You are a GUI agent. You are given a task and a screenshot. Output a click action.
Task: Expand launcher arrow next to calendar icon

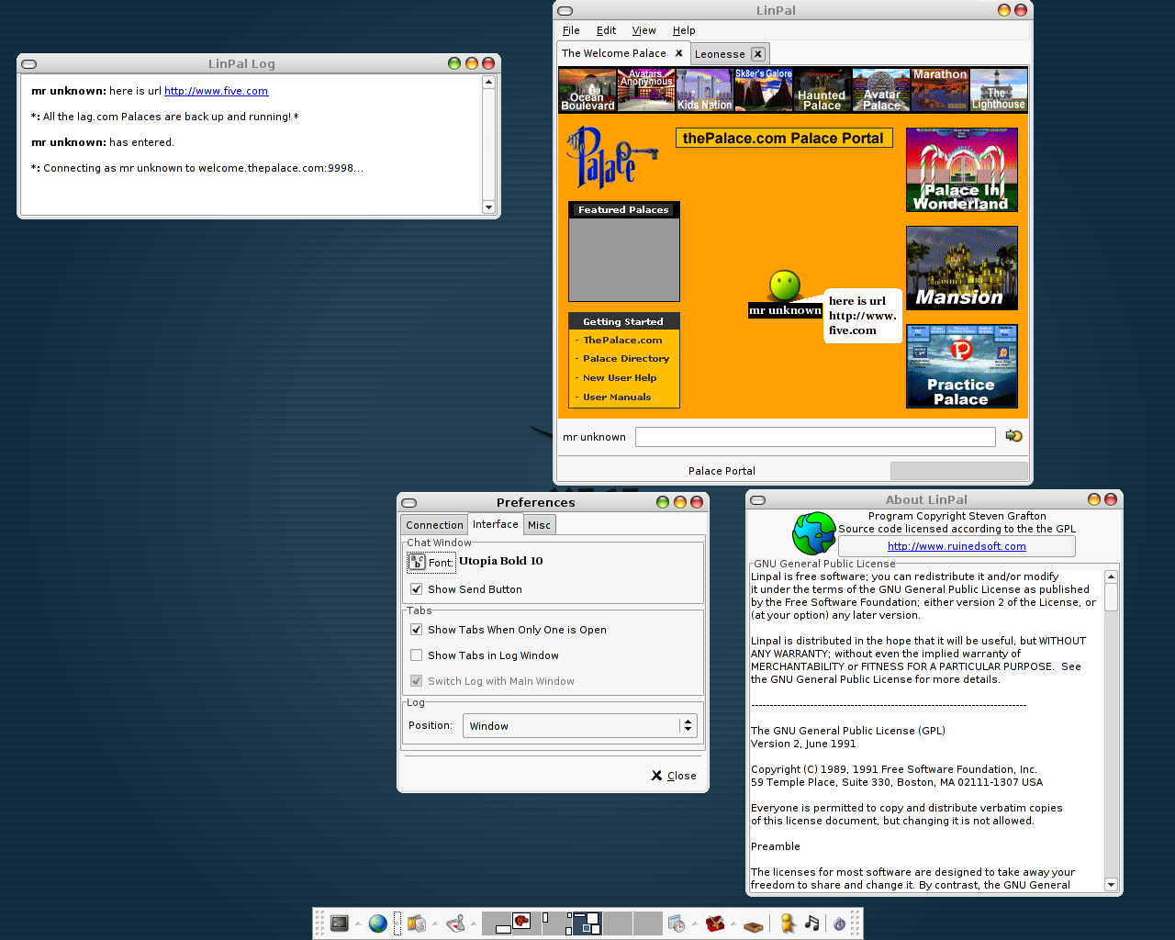[695, 923]
